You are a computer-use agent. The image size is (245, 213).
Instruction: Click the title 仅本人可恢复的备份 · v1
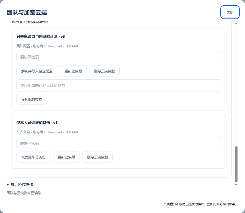pos(37,123)
